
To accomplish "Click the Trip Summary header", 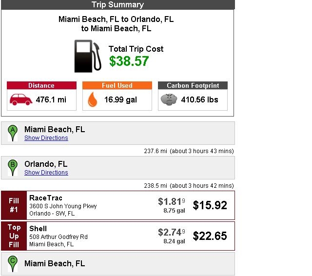I will [x=117, y=5].
